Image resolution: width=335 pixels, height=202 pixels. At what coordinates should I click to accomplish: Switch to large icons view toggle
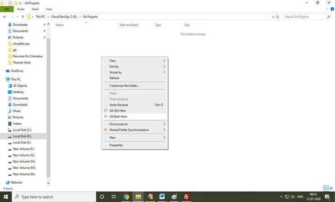point(331,189)
